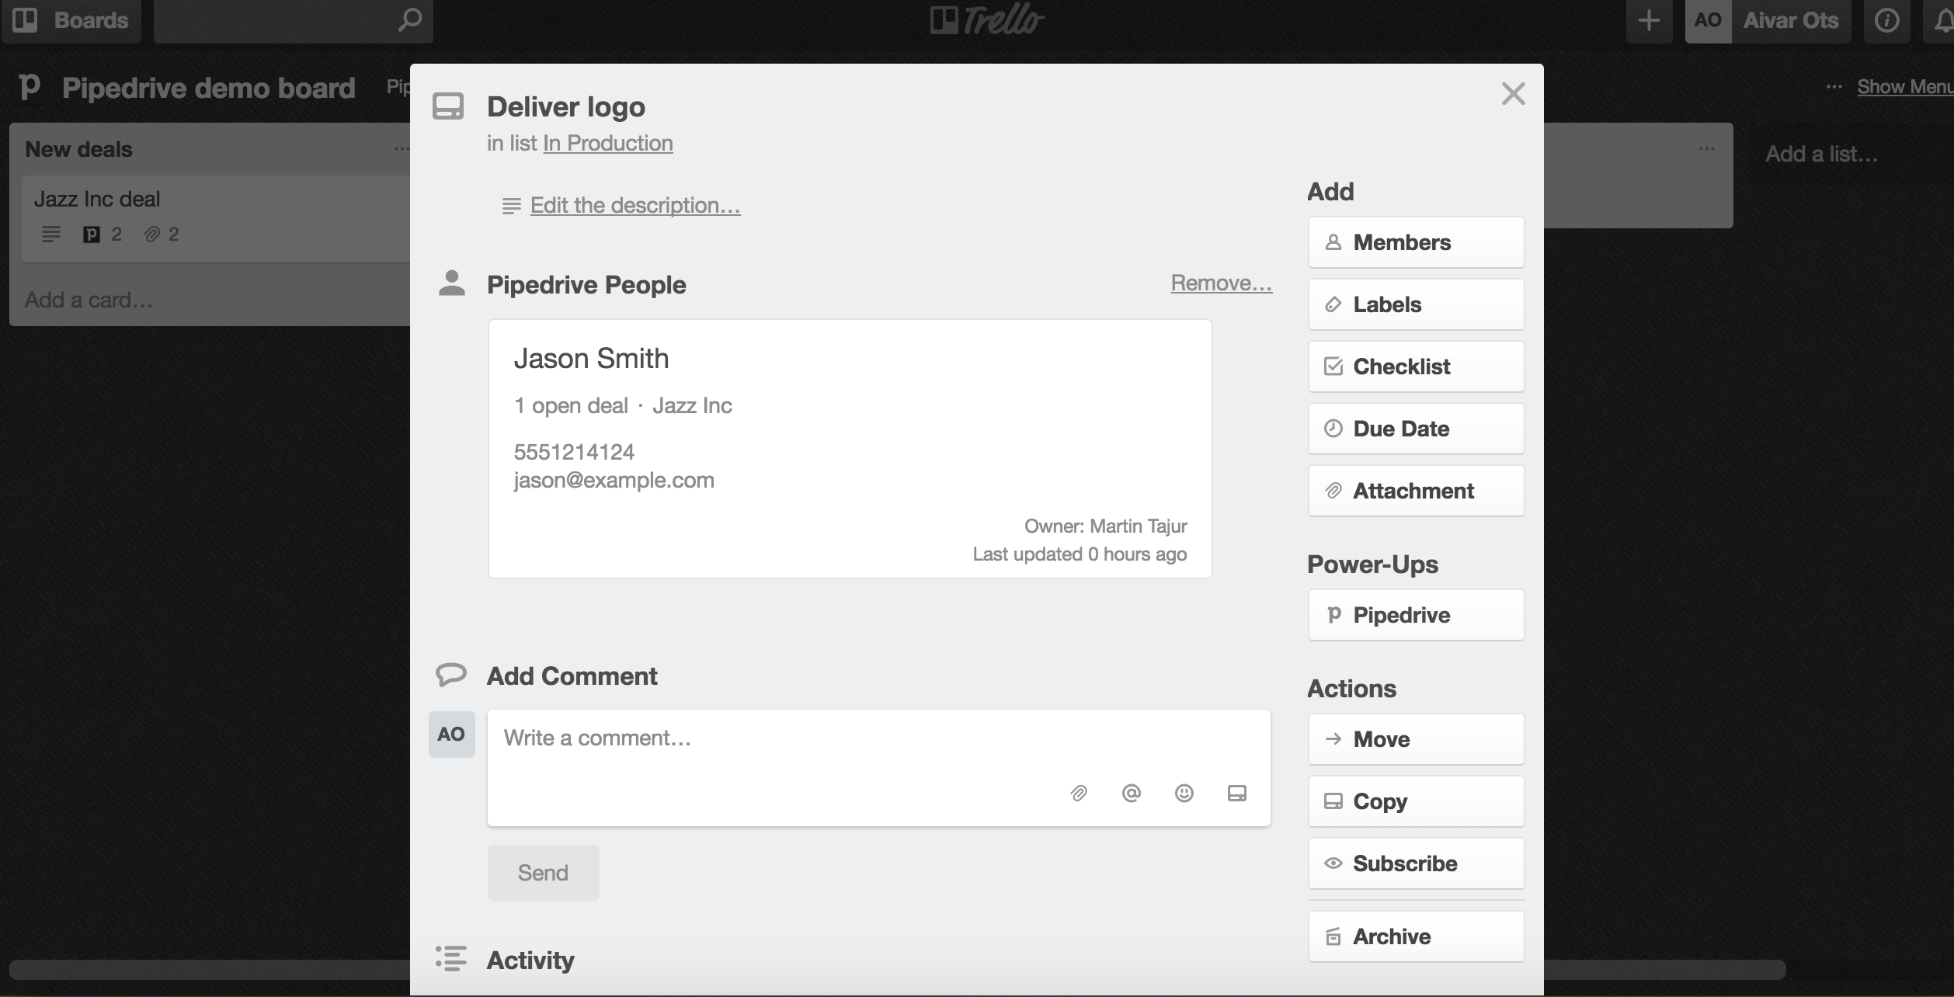Toggle Subscribe on this card

point(1416,863)
